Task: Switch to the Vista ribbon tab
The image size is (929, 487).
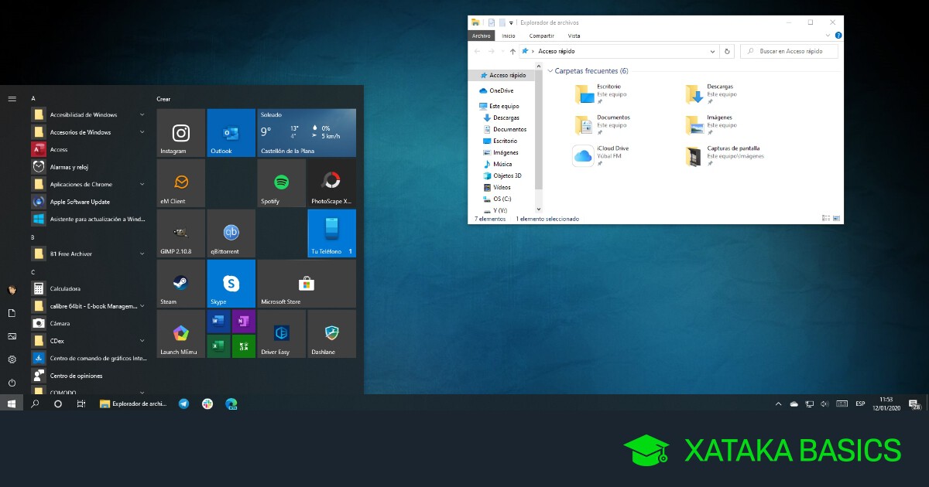Action: click(x=574, y=36)
